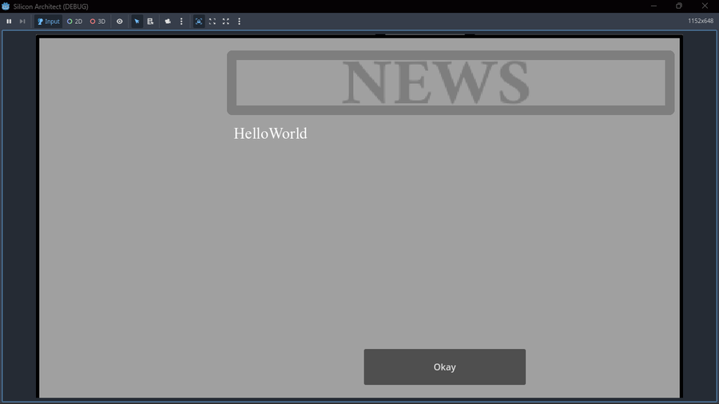Select Input mode in the game toolbar

click(48, 22)
